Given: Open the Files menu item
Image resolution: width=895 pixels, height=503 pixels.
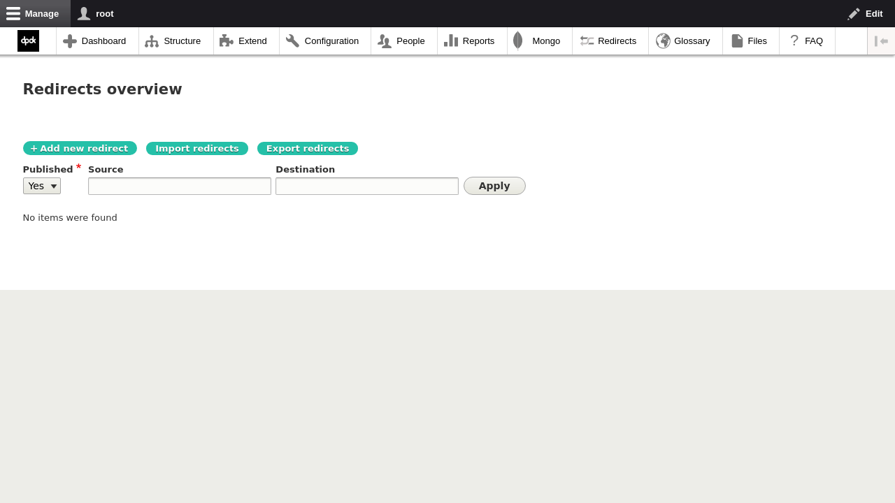Looking at the screenshot, I should point(751,41).
